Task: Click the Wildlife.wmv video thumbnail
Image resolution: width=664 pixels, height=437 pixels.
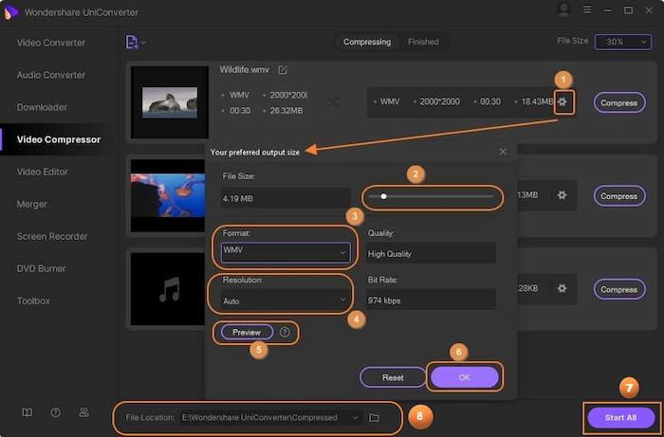Action: (170, 102)
